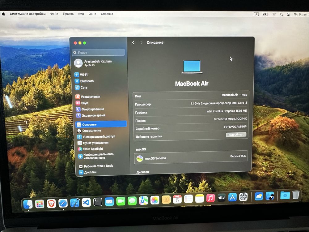
Task: Open Finder from the Dock
Action: (28, 204)
